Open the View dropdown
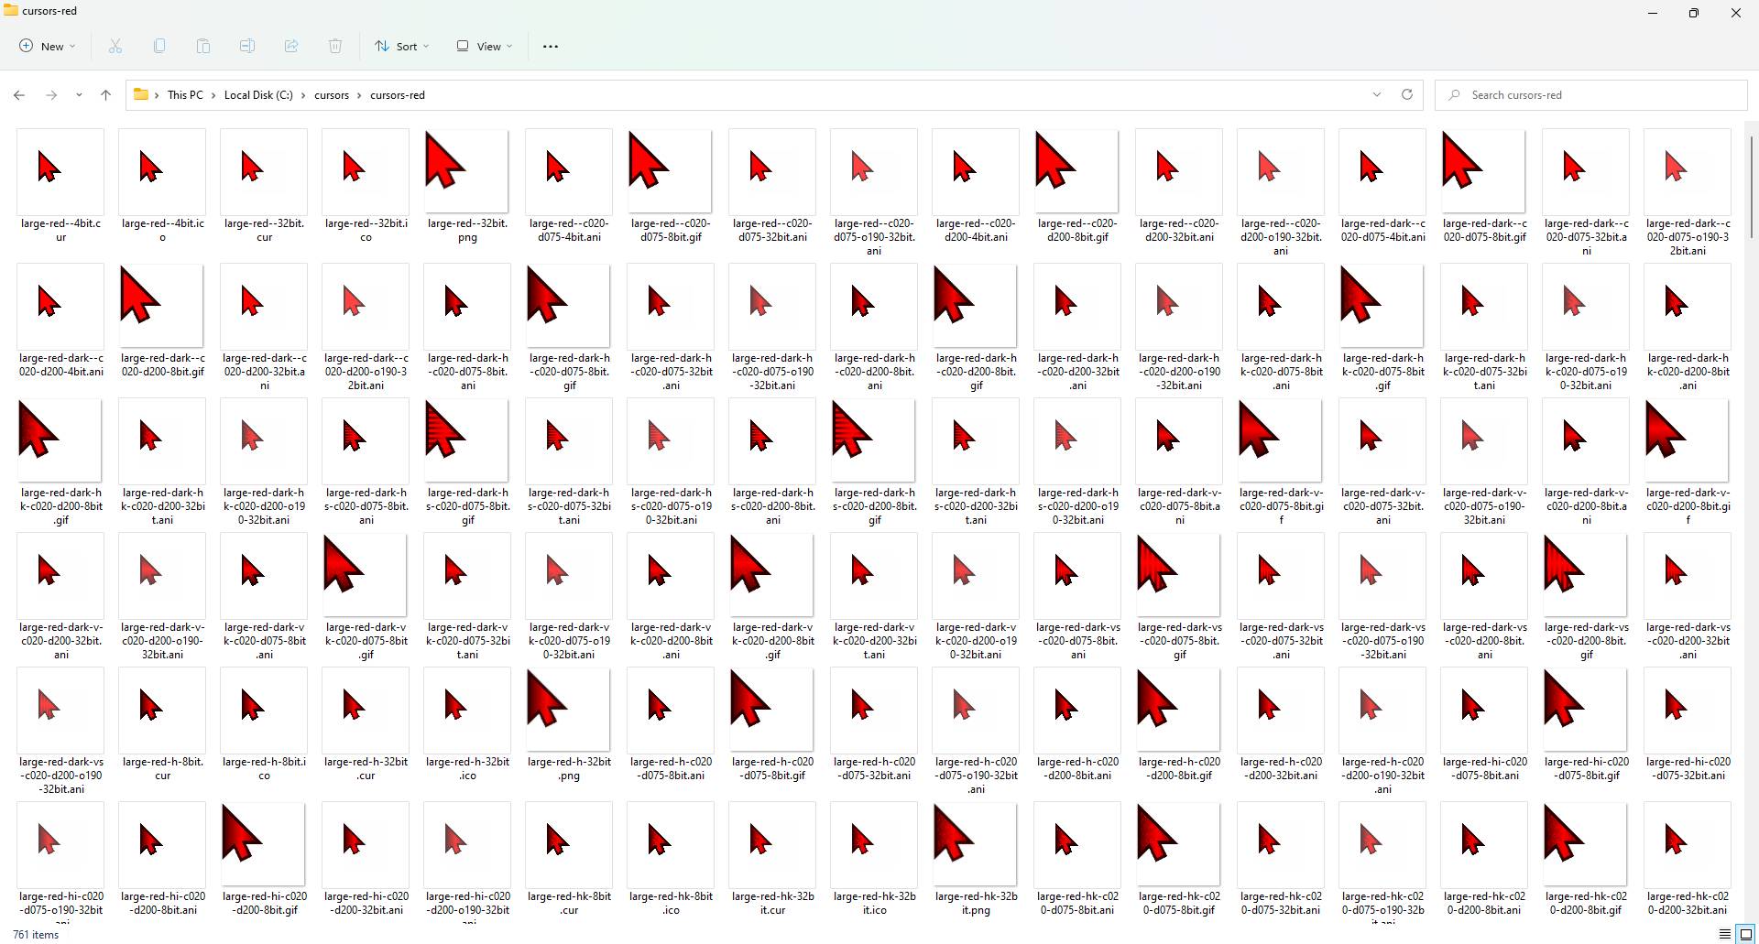Image resolution: width=1759 pixels, height=944 pixels. 483,46
